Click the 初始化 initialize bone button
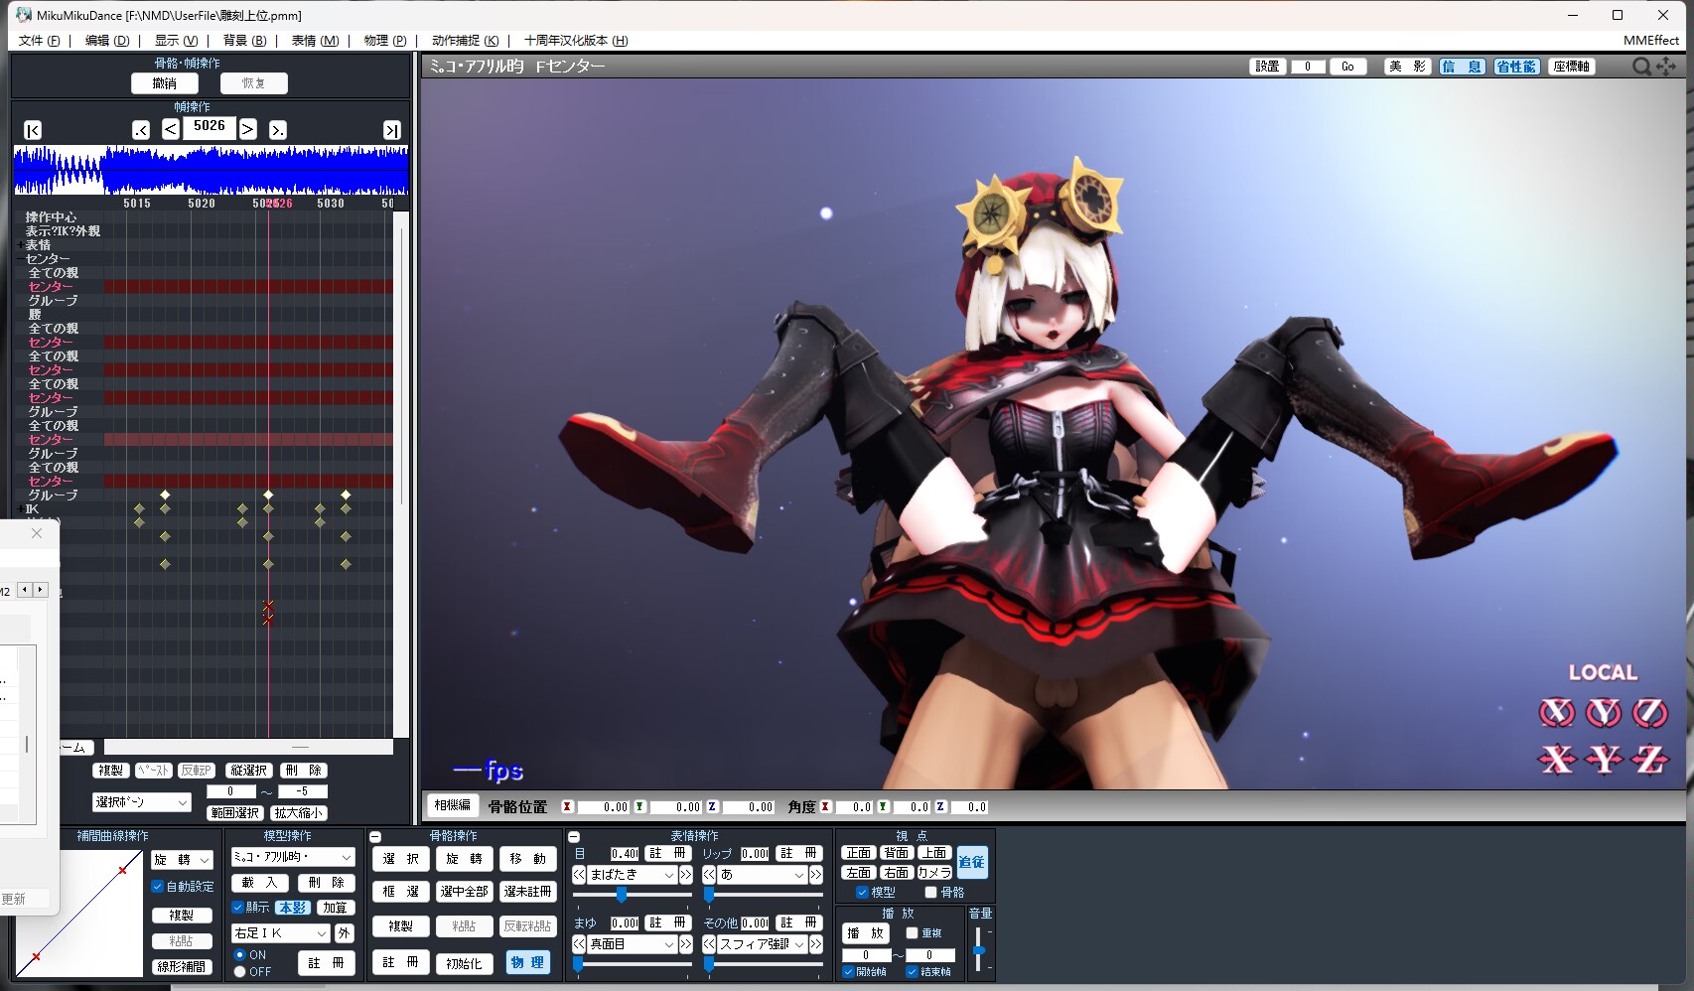The height and width of the screenshot is (991, 1694). 464,963
